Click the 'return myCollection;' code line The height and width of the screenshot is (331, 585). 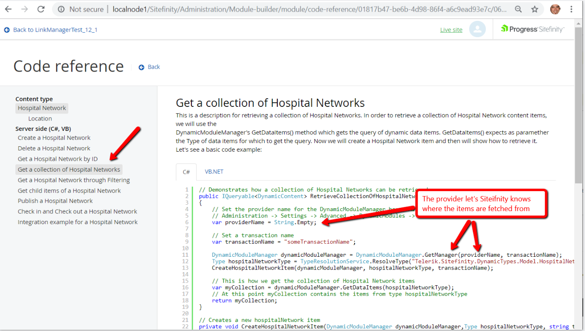tap(244, 300)
